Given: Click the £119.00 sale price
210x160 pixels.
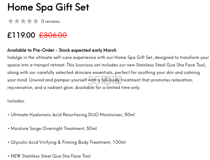Looking at the screenshot, I should click(21, 35).
